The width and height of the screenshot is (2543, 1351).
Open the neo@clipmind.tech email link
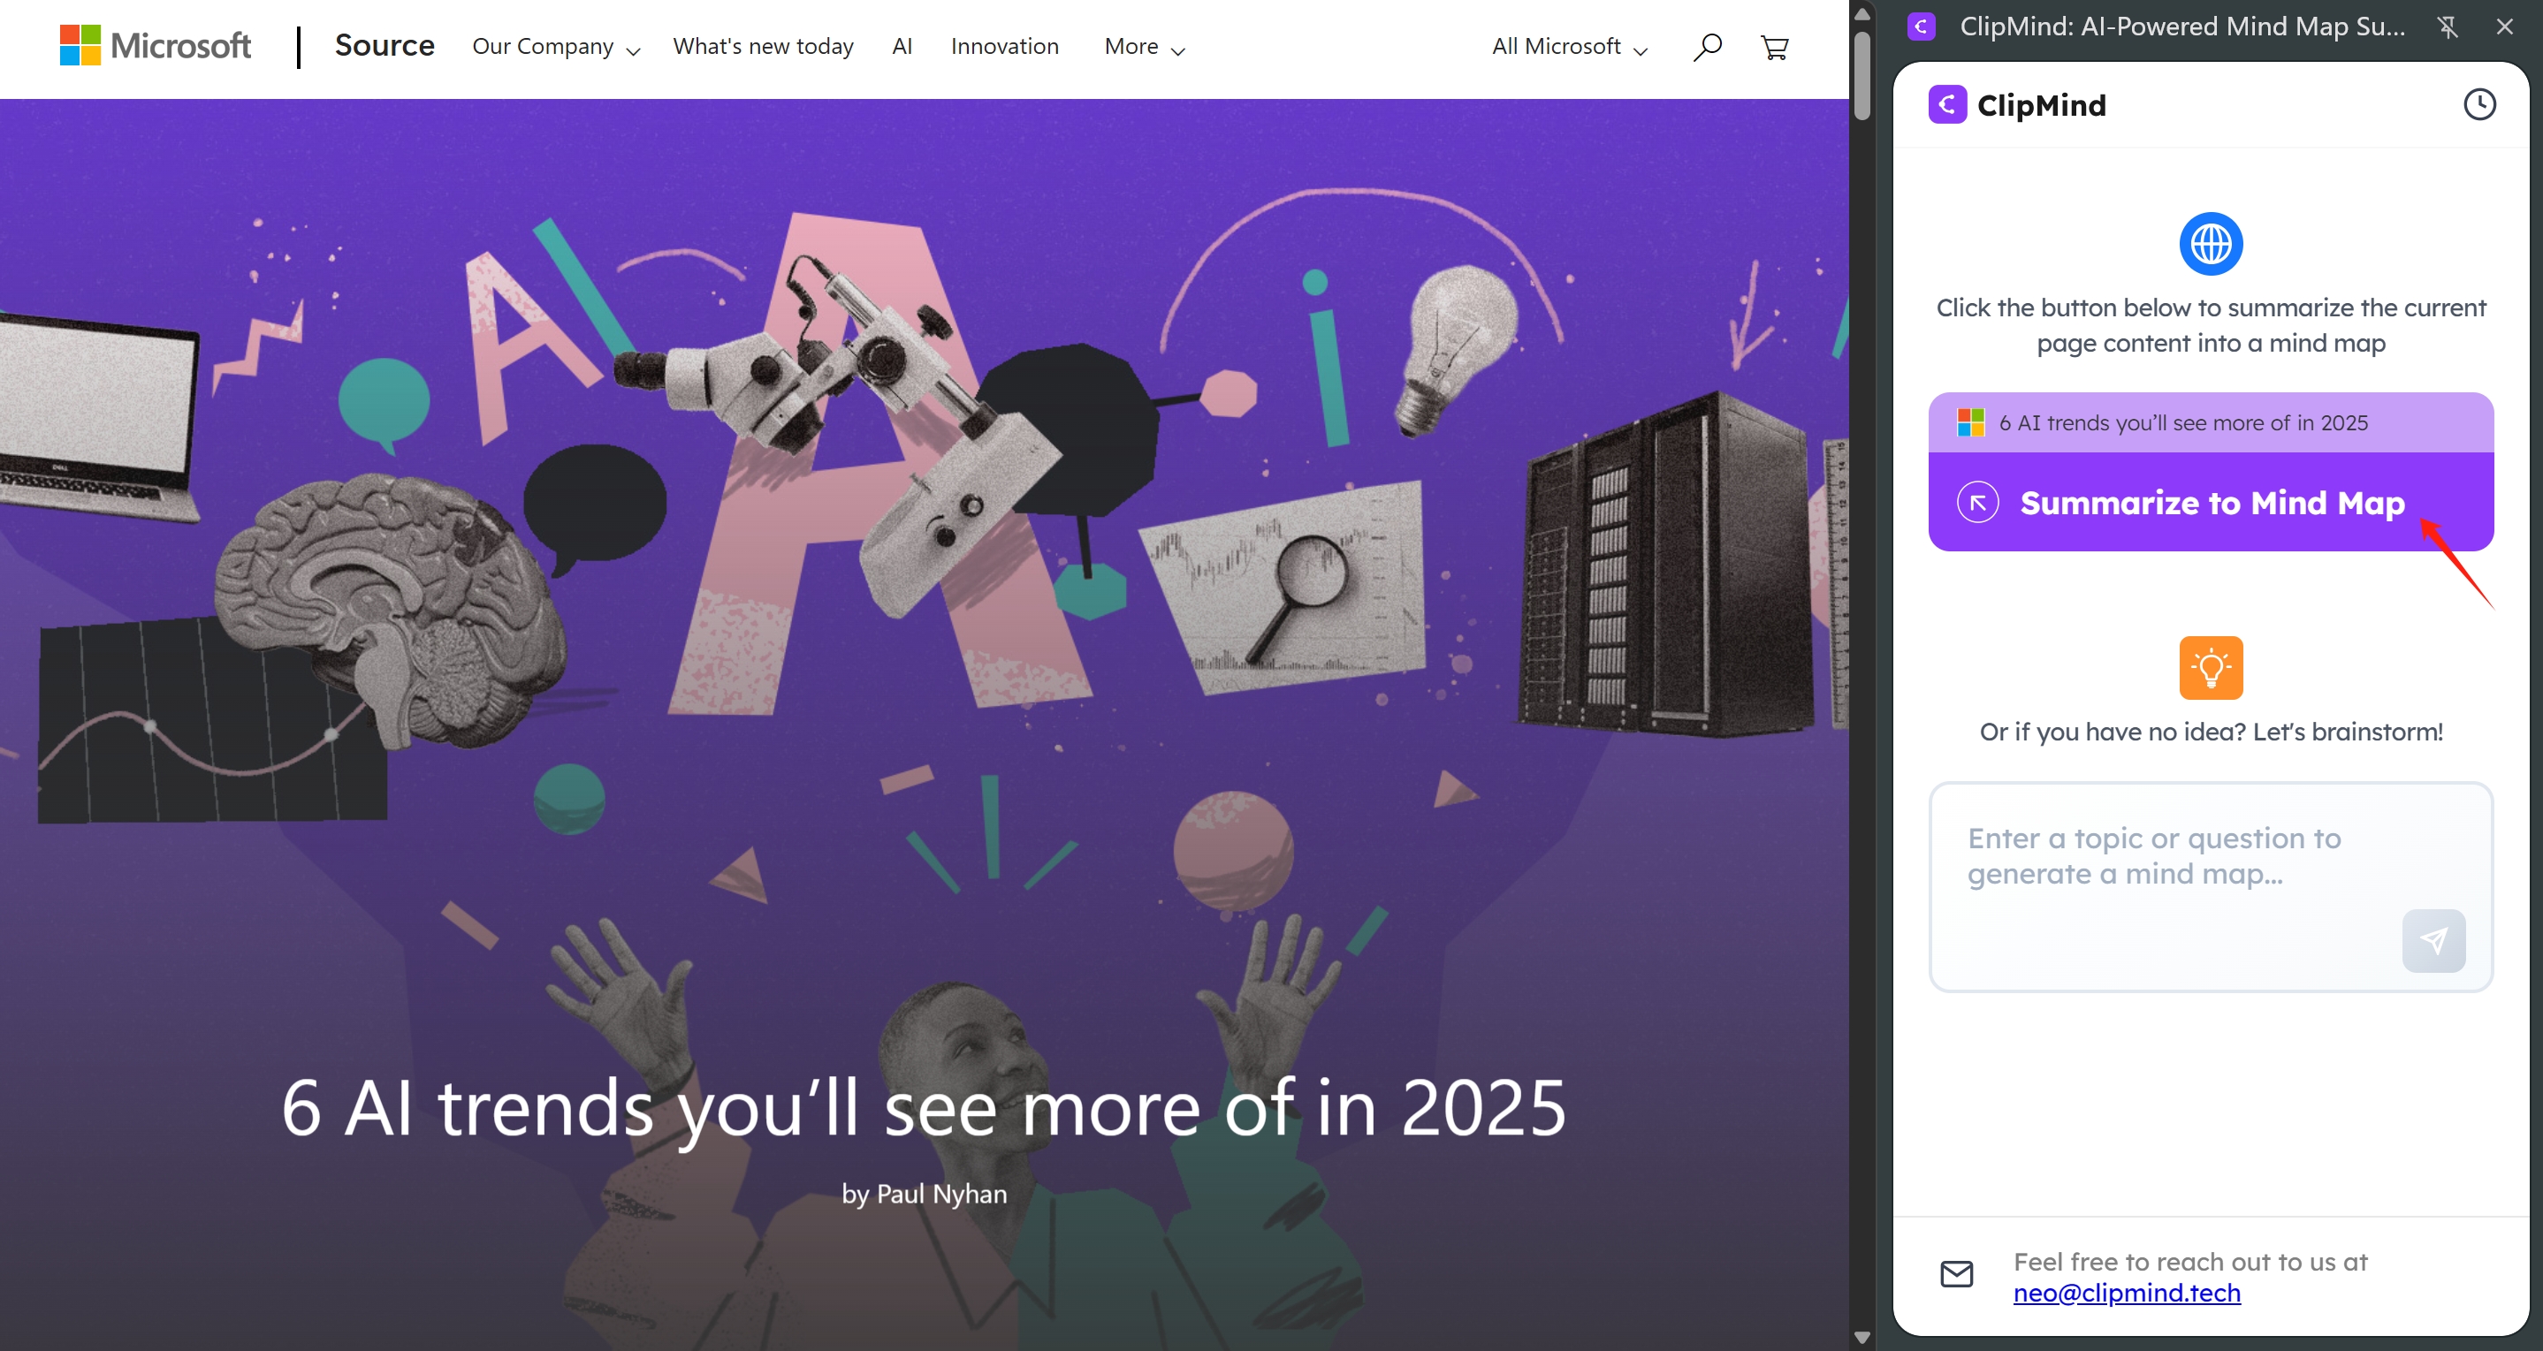click(x=2127, y=1293)
